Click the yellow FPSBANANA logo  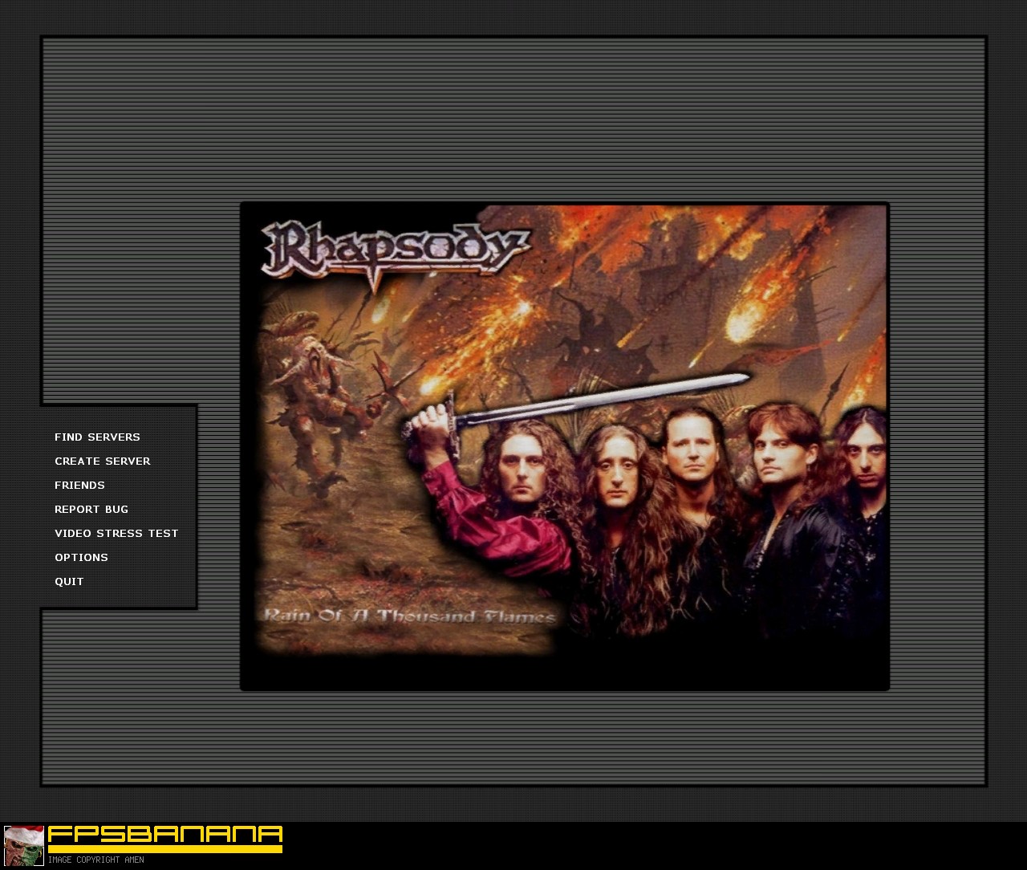165,834
